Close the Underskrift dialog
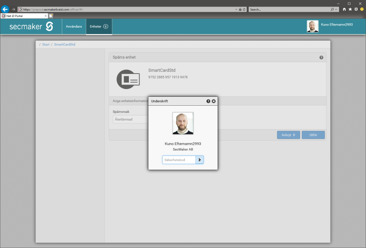 click(x=213, y=101)
